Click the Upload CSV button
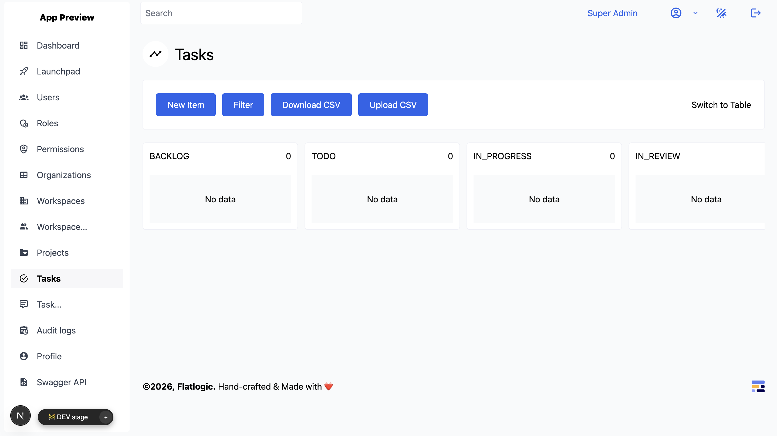This screenshot has height=436, width=777. pos(393,105)
